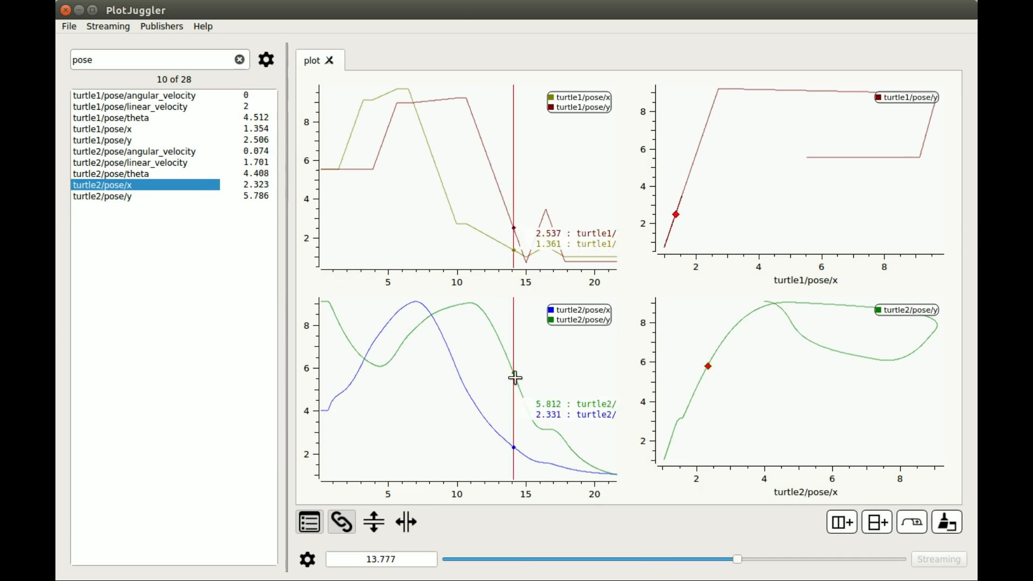Screen dimensions: 1033x581
Task: Click turtle2/pose/y legend in XY plot
Action: pos(907,310)
